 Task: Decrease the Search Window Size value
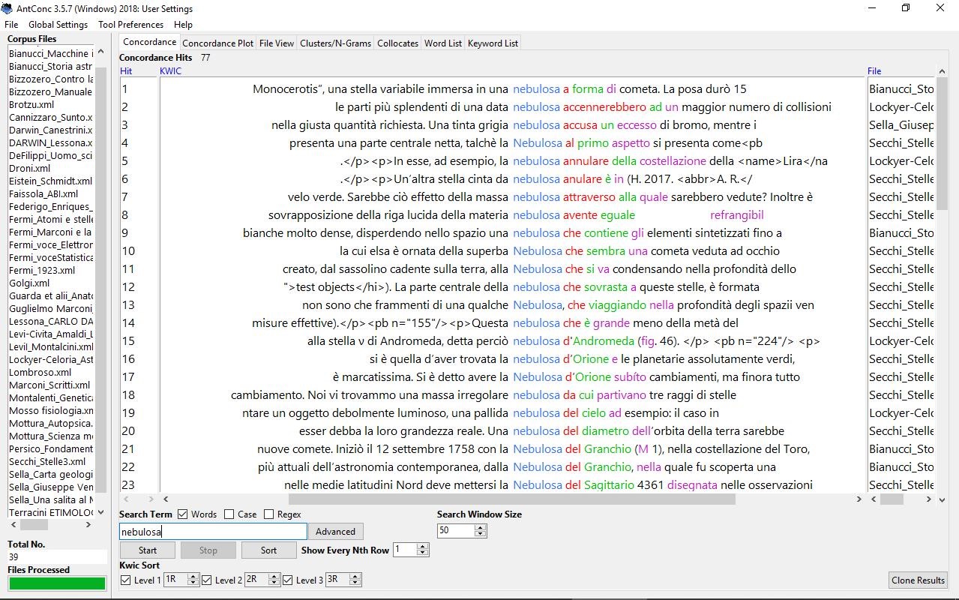(481, 534)
